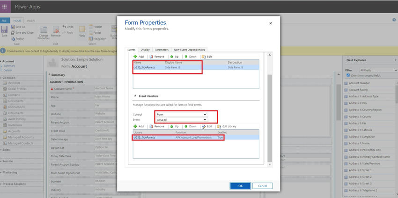398x198 pixels.
Task: Open the Control dropdown showing Form
Action: click(x=182, y=114)
